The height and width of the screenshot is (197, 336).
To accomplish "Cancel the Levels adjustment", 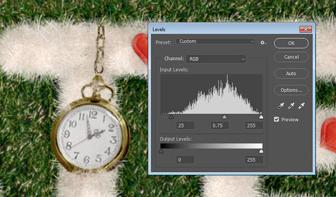I will pos(291,57).
